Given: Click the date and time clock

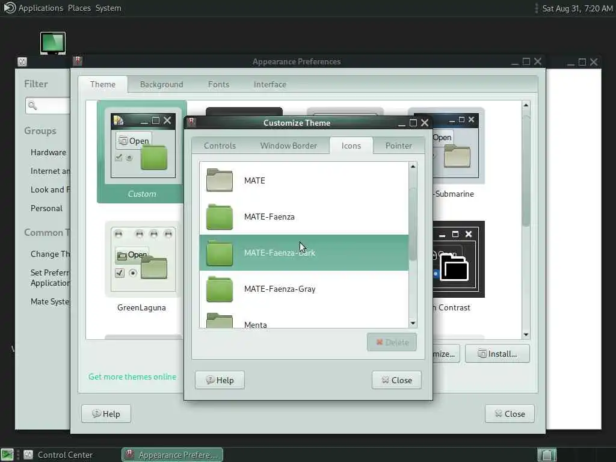Looking at the screenshot, I should click(577, 8).
